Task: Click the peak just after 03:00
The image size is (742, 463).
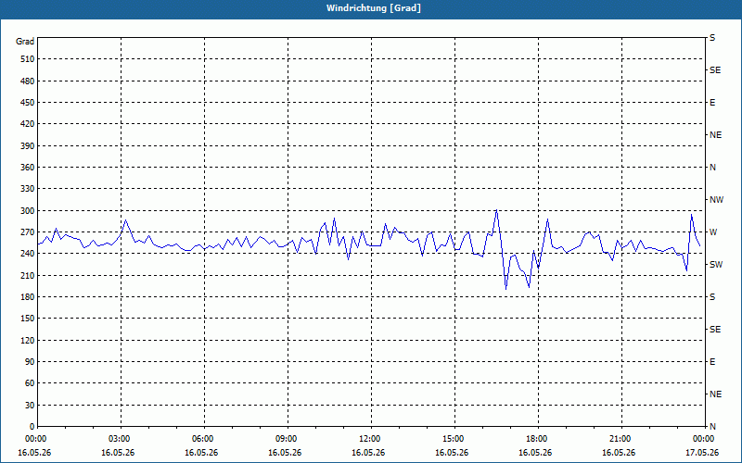Action: click(125, 220)
